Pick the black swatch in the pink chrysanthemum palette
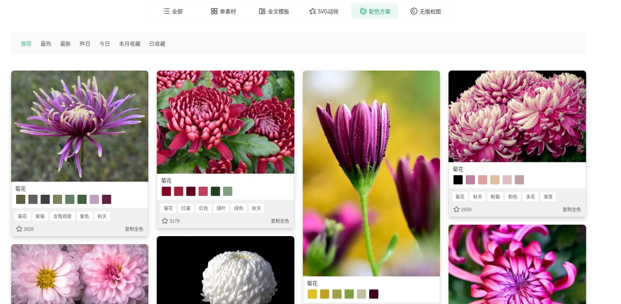621x304 pixels. pyautogui.click(x=458, y=180)
